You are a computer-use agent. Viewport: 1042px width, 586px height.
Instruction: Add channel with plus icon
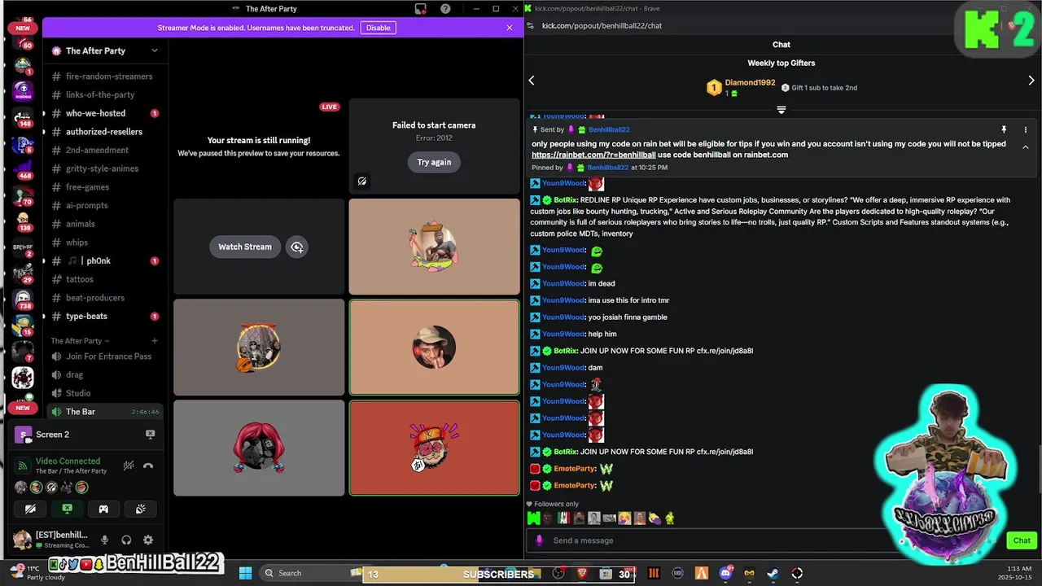tap(155, 341)
